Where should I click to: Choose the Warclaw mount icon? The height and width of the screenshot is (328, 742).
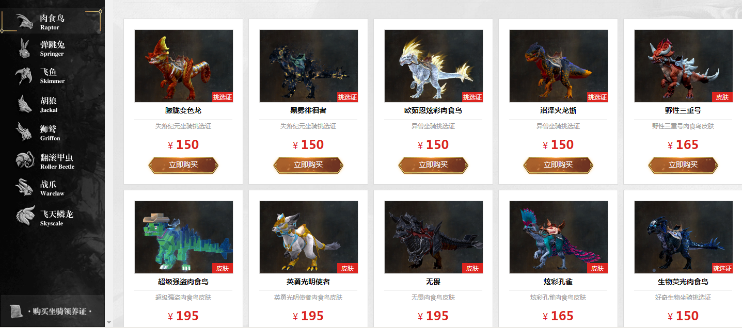point(24,187)
